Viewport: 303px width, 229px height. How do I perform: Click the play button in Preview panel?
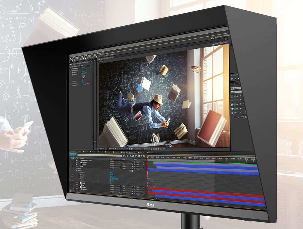click(238, 79)
